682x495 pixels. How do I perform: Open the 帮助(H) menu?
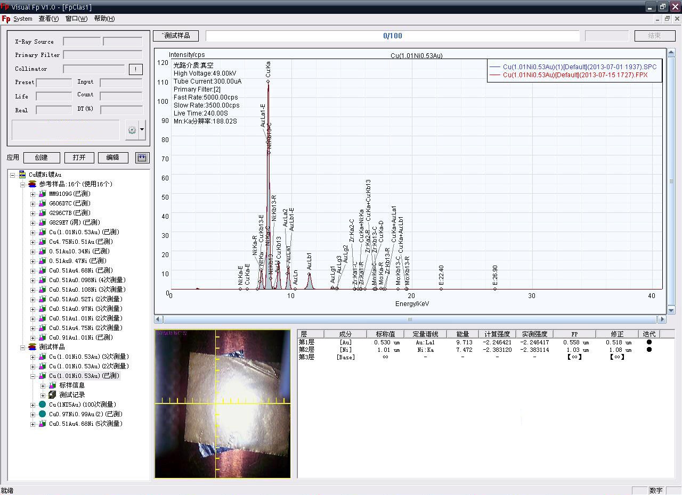point(104,19)
